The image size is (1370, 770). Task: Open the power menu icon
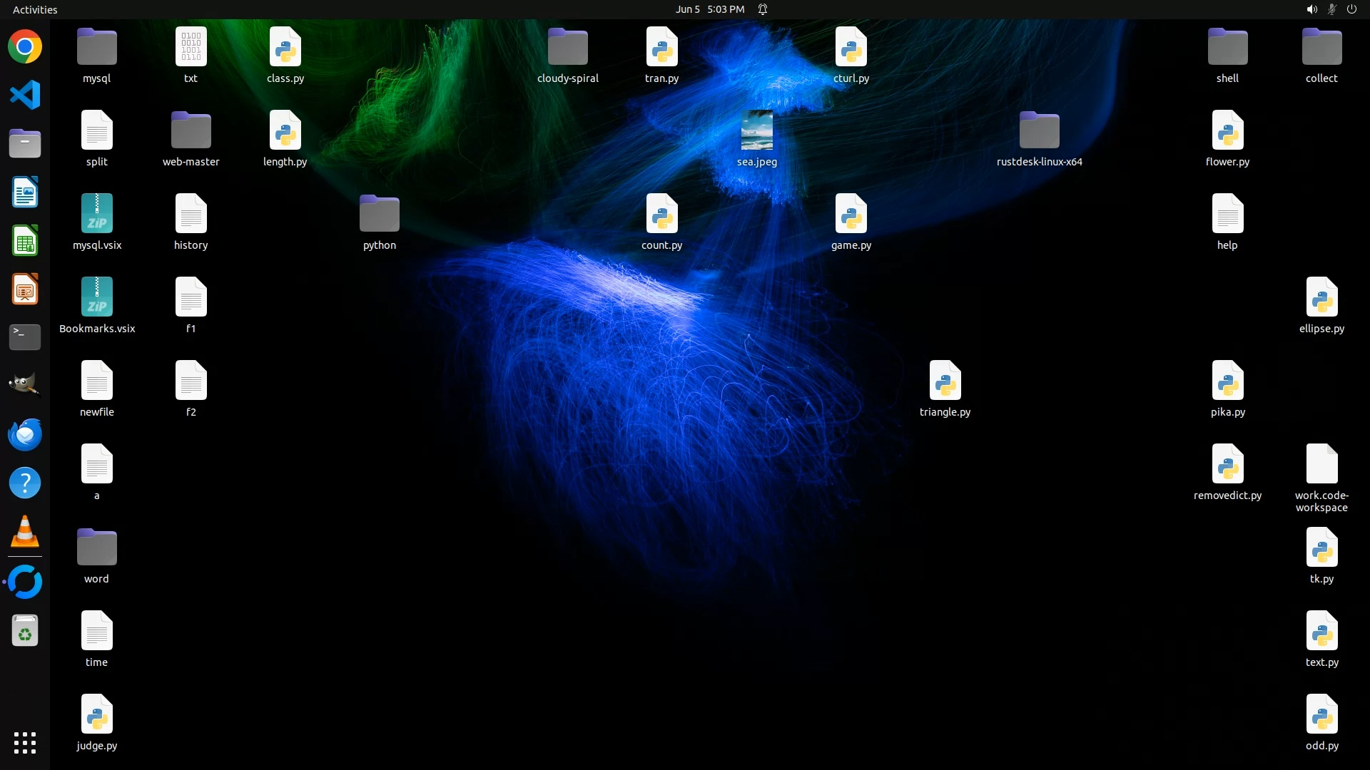coord(1351,9)
